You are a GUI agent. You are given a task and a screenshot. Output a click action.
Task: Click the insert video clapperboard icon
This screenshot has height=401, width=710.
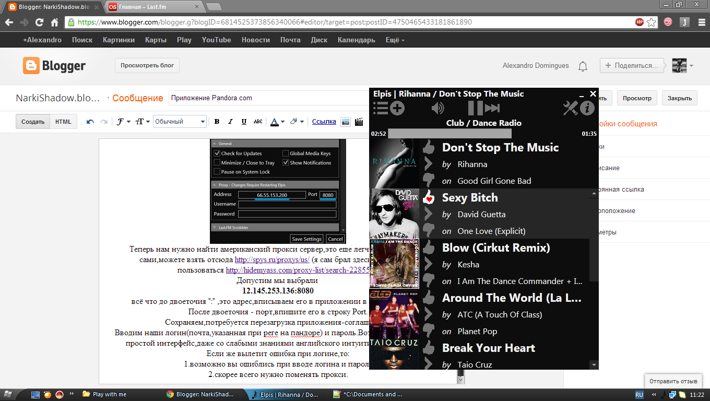(x=359, y=122)
